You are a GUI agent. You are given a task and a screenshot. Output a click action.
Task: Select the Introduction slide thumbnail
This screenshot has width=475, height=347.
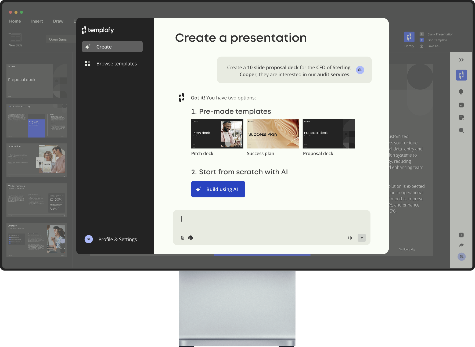[x=37, y=160]
